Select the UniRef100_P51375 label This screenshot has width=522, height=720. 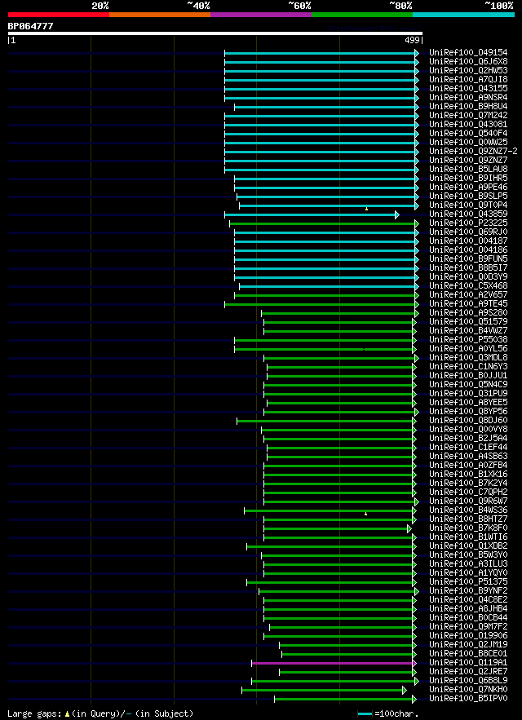[468, 581]
